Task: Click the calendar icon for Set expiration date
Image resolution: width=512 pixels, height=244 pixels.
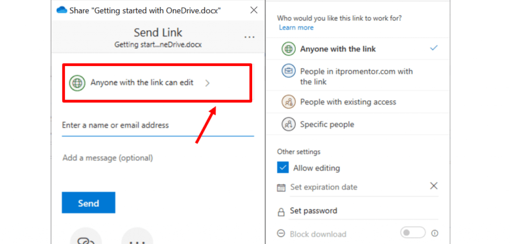Action: [281, 187]
